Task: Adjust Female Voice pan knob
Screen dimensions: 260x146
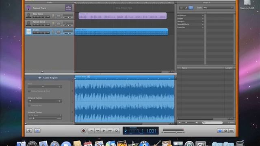Action: [x=58, y=24]
